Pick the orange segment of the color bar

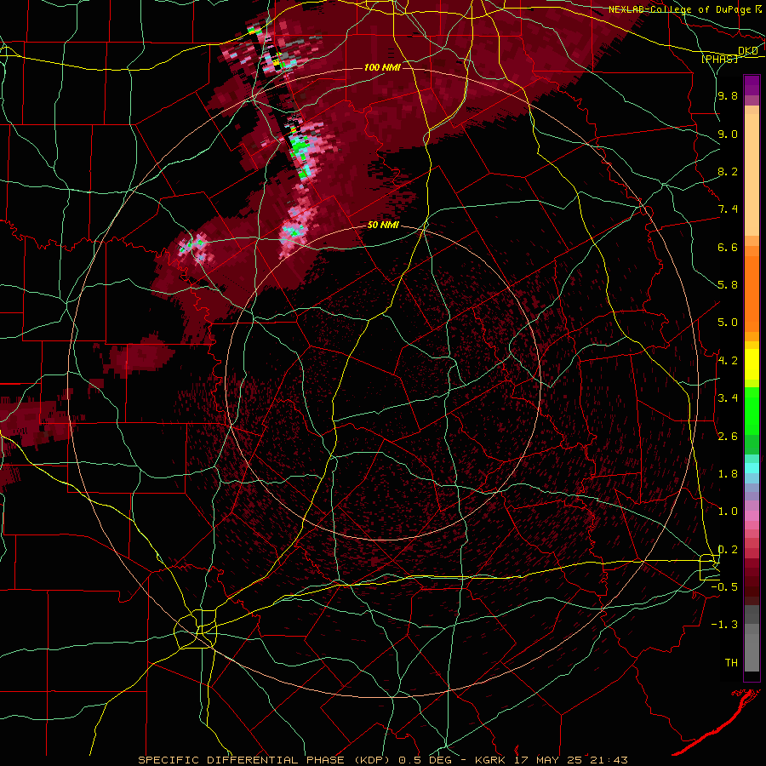(752, 293)
